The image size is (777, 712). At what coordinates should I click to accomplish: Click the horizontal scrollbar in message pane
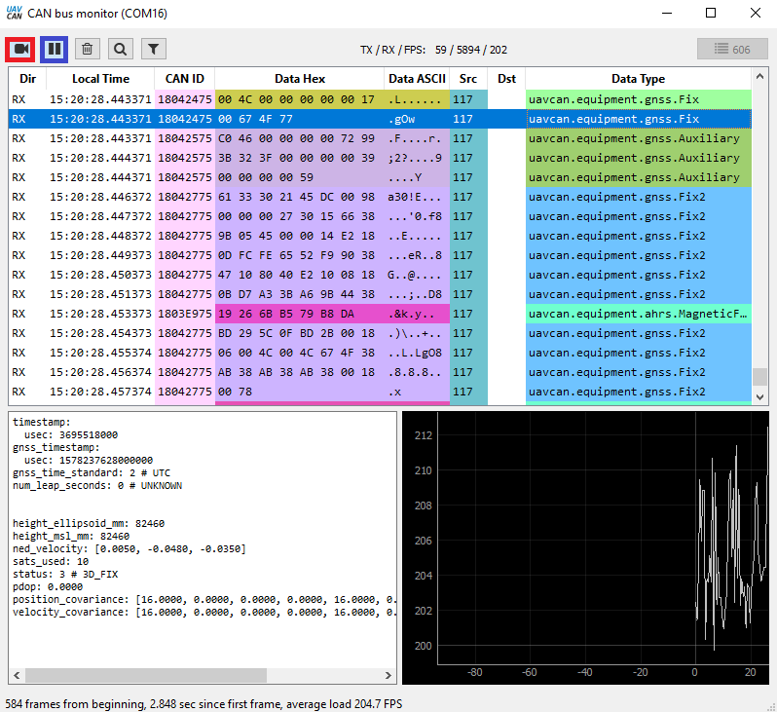pos(146,675)
